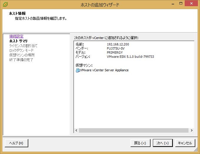The image size is (200, 154).
Task: Select the ホスト サマリ step
Action: click(18, 41)
